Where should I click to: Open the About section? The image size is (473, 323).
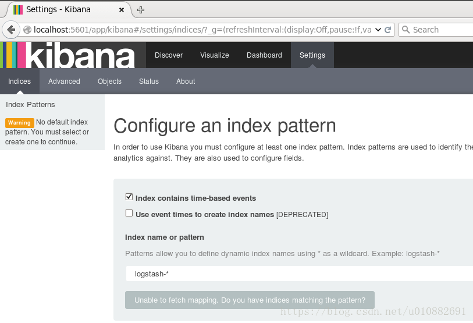point(186,81)
